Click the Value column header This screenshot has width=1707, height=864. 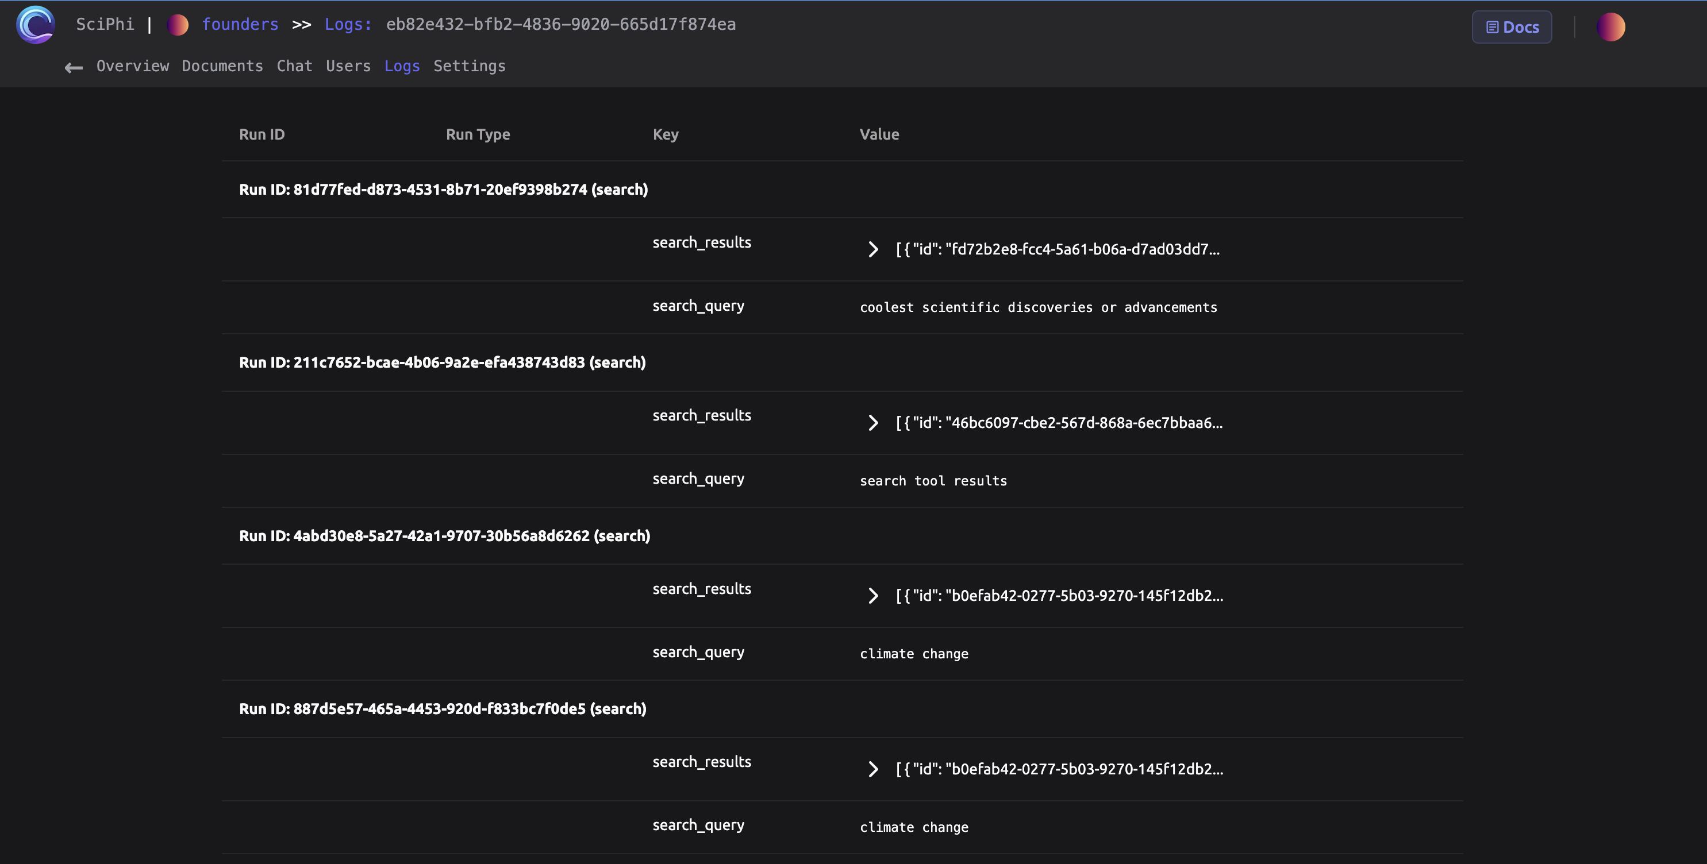click(879, 134)
